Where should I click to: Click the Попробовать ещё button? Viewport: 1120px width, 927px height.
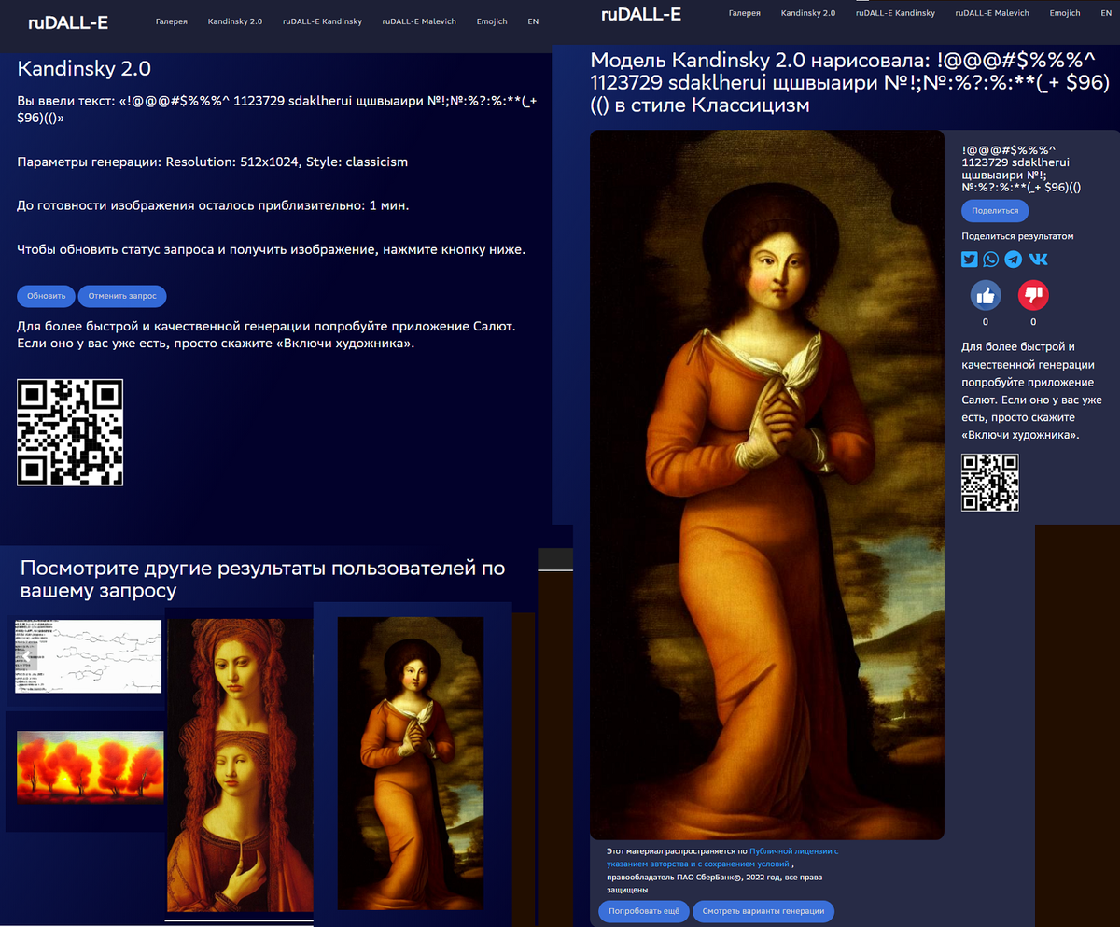(x=644, y=911)
